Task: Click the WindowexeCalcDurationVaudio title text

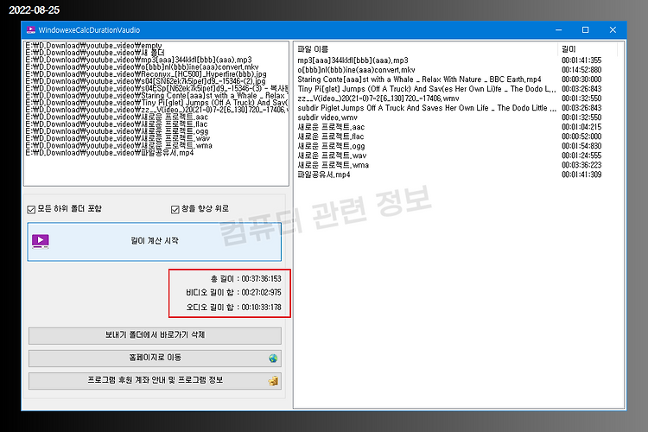Action: pyautogui.click(x=89, y=30)
